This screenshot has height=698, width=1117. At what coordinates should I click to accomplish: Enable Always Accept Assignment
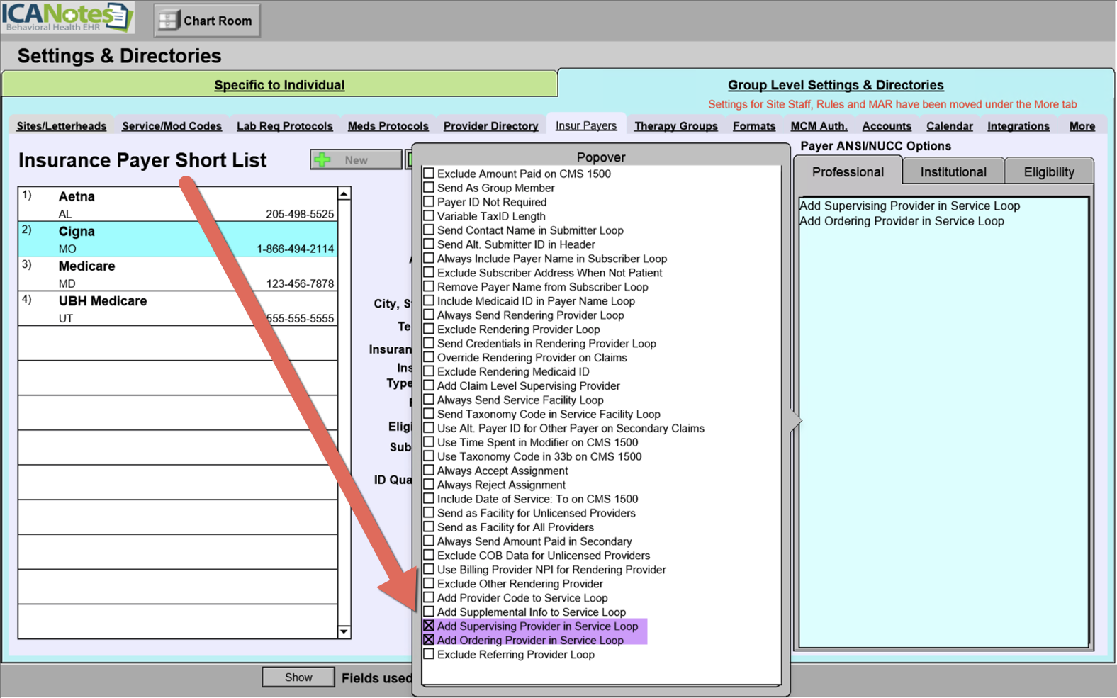point(429,470)
